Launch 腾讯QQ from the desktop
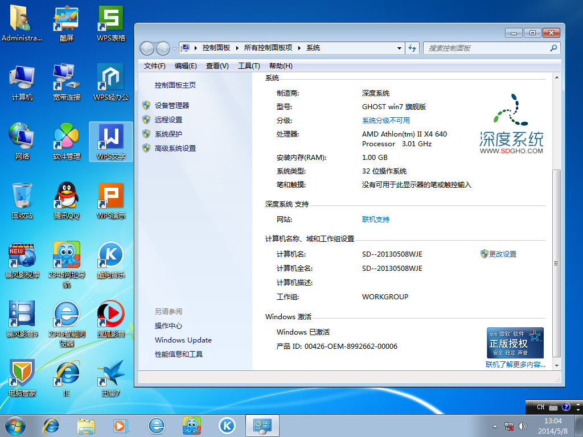This screenshot has height=437, width=583. point(66,201)
